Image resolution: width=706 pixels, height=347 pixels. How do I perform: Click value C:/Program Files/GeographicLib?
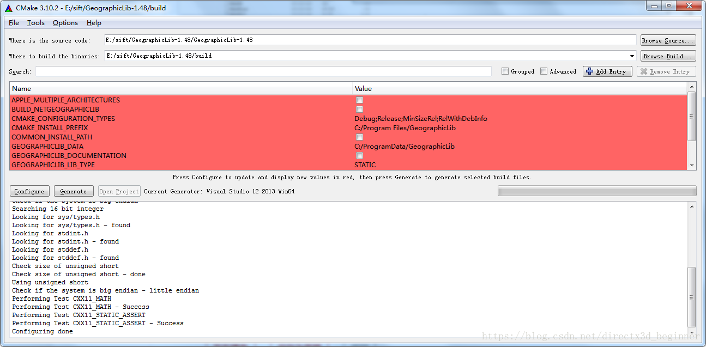pyautogui.click(x=405, y=128)
